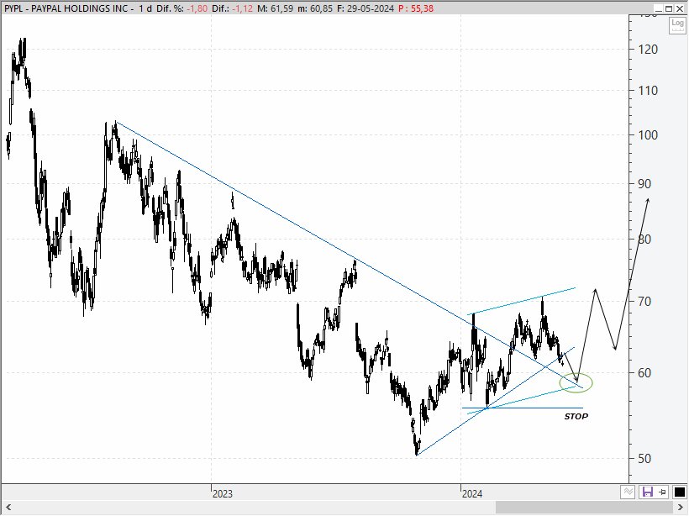Maximize the PYPL chart window

pos(669,8)
